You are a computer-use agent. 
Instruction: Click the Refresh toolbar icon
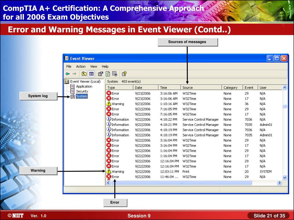coord(108,74)
